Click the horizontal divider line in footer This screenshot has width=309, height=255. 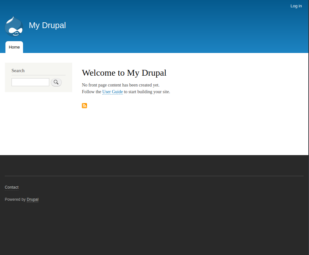tap(154, 176)
